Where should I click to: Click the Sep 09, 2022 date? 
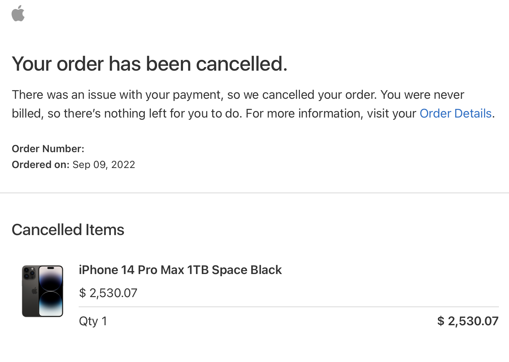[104, 165]
